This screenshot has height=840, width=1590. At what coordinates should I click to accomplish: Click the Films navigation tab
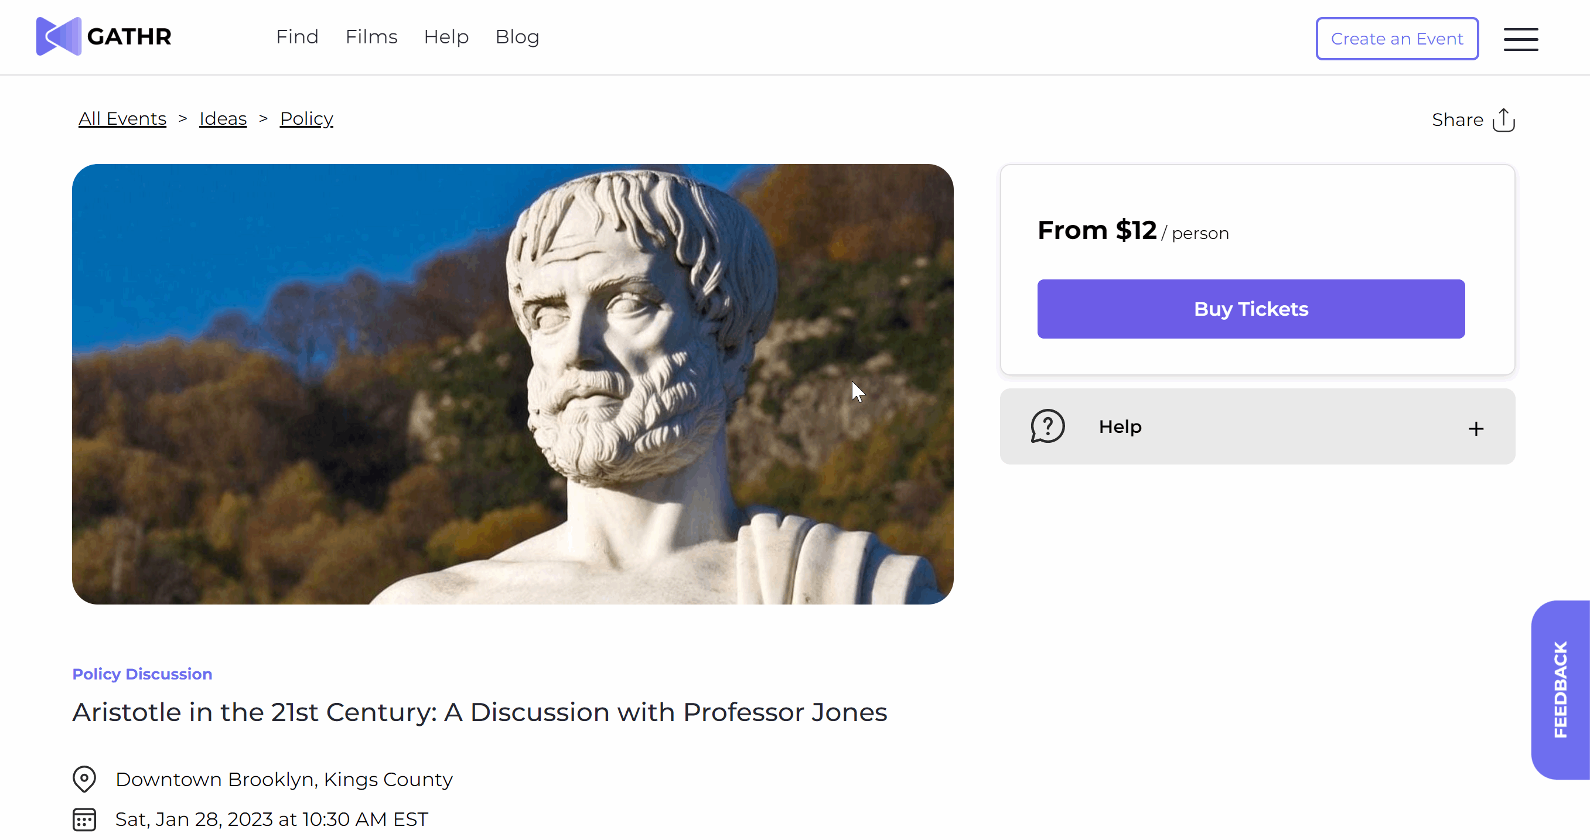coord(371,37)
